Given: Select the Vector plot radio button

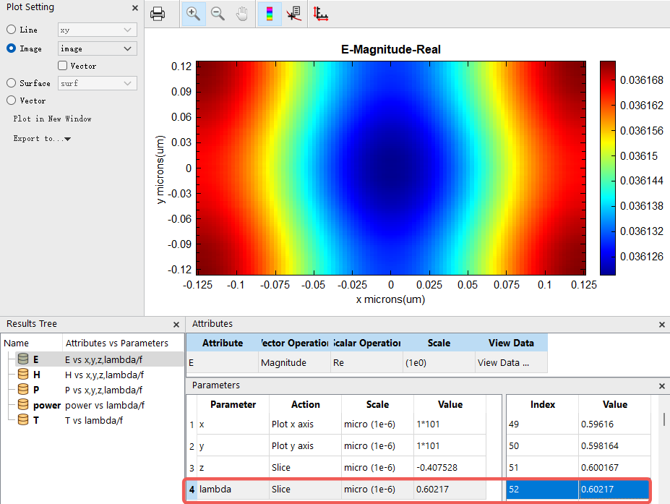Looking at the screenshot, I should coord(11,101).
